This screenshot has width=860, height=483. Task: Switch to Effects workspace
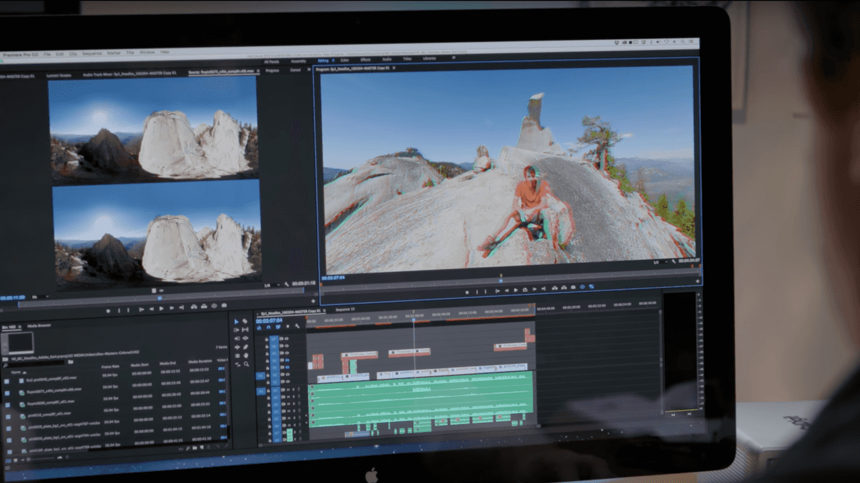click(365, 59)
